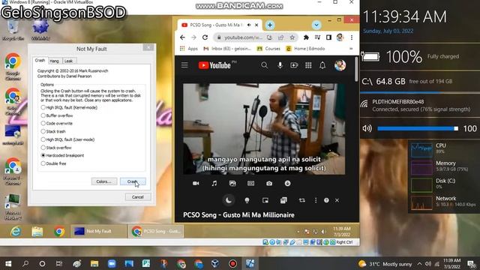The width and height of the screenshot is (480, 270).
Task: Open Recycle Bin desktop icon
Action: 13,30
